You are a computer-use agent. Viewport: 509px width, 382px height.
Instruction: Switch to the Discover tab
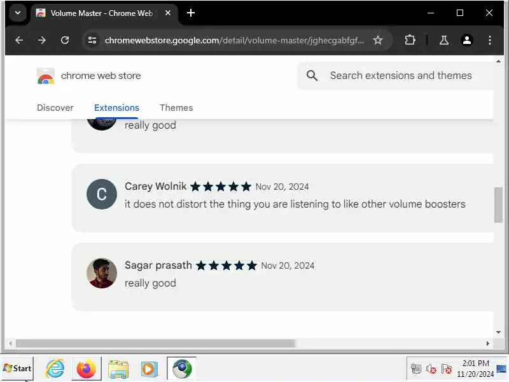pos(55,108)
